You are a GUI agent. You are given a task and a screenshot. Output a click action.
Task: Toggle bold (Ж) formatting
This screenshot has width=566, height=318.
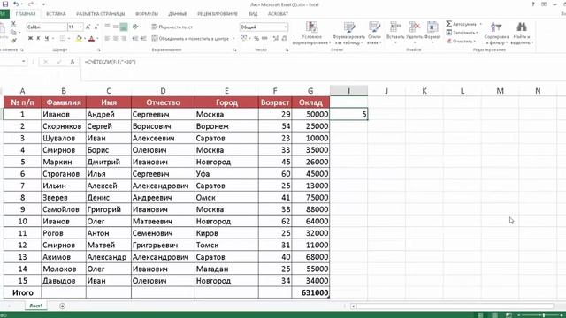[30, 38]
